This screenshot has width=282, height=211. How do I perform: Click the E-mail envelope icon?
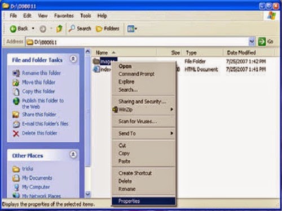pyautogui.click(x=16, y=124)
